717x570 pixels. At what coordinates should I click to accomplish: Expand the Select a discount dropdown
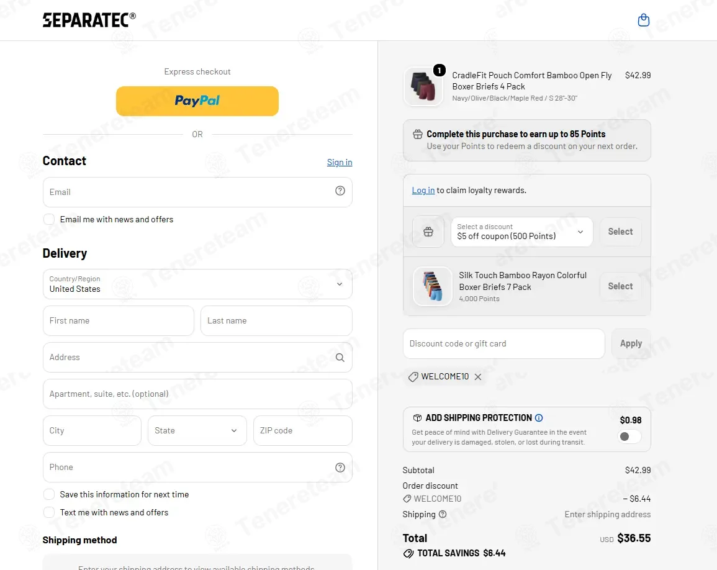pyautogui.click(x=521, y=232)
